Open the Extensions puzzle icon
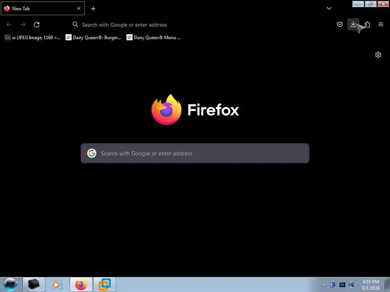Viewport: 390px width, 292px height. click(x=367, y=24)
